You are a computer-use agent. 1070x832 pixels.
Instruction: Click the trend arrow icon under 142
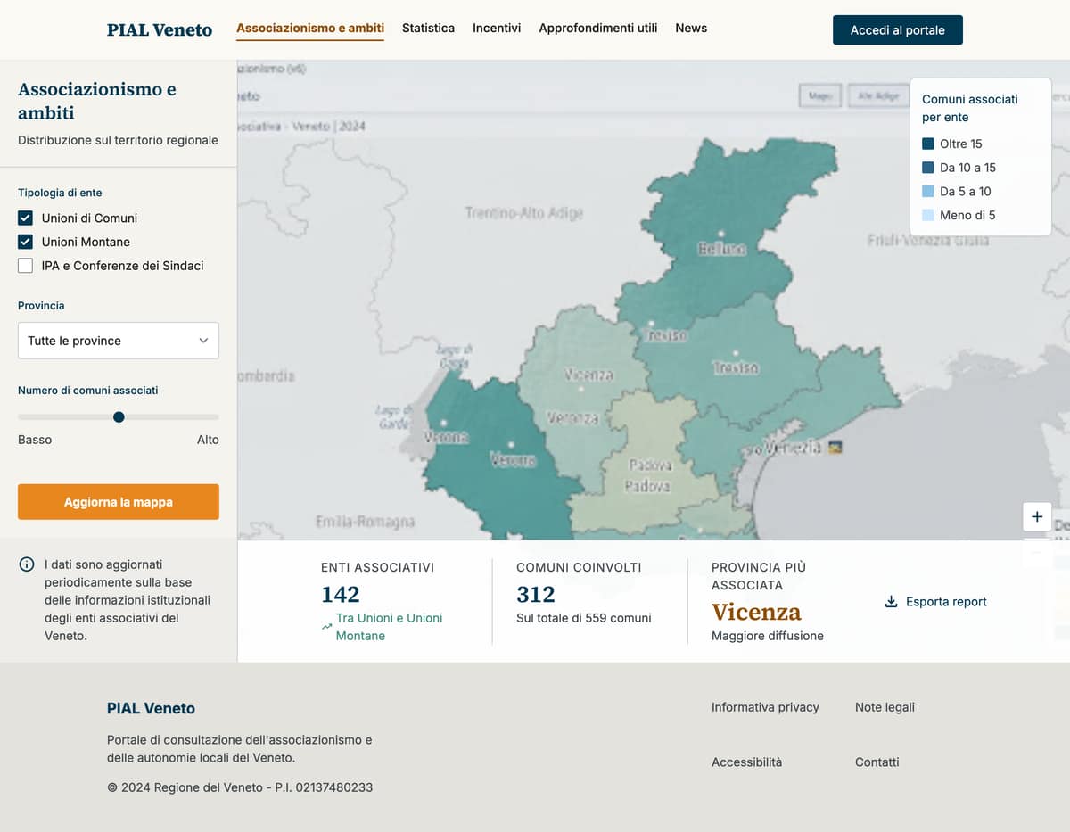[326, 627]
